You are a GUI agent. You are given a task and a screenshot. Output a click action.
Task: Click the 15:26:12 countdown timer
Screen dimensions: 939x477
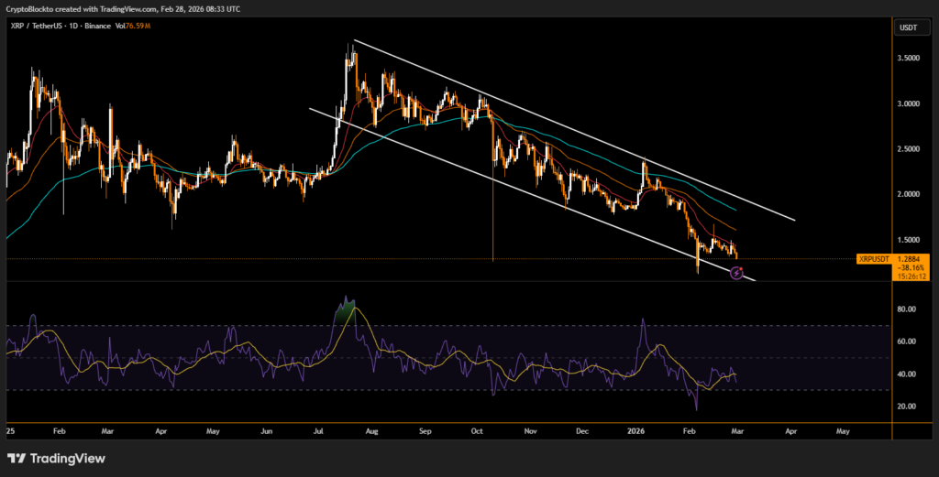(x=912, y=276)
